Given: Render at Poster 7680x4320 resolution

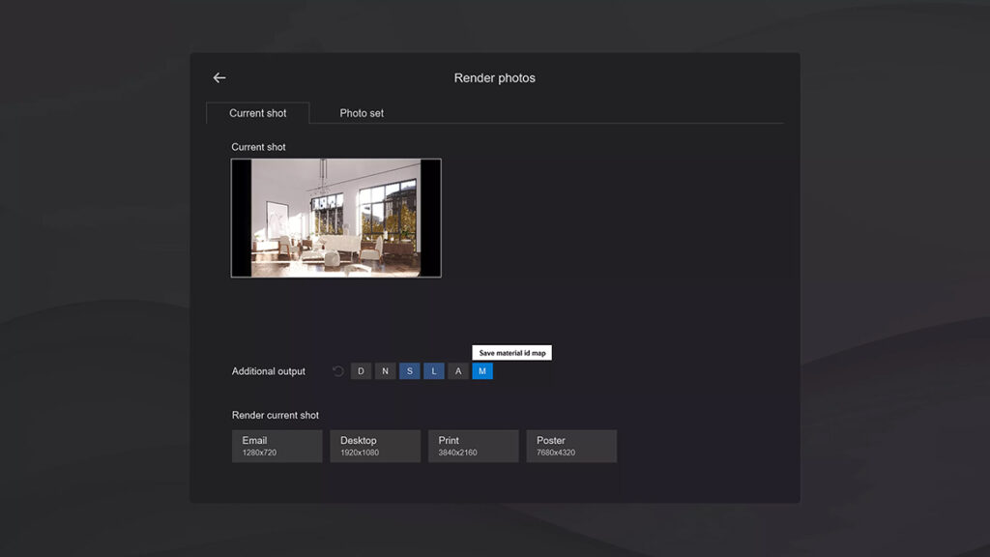Looking at the screenshot, I should tap(571, 445).
